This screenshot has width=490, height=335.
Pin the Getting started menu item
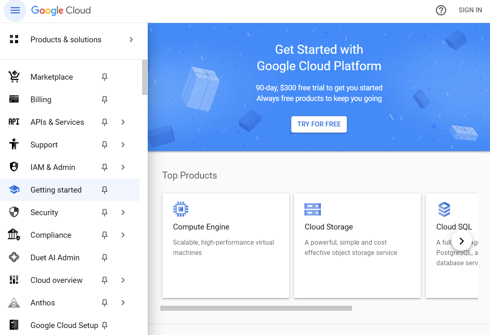[105, 190]
